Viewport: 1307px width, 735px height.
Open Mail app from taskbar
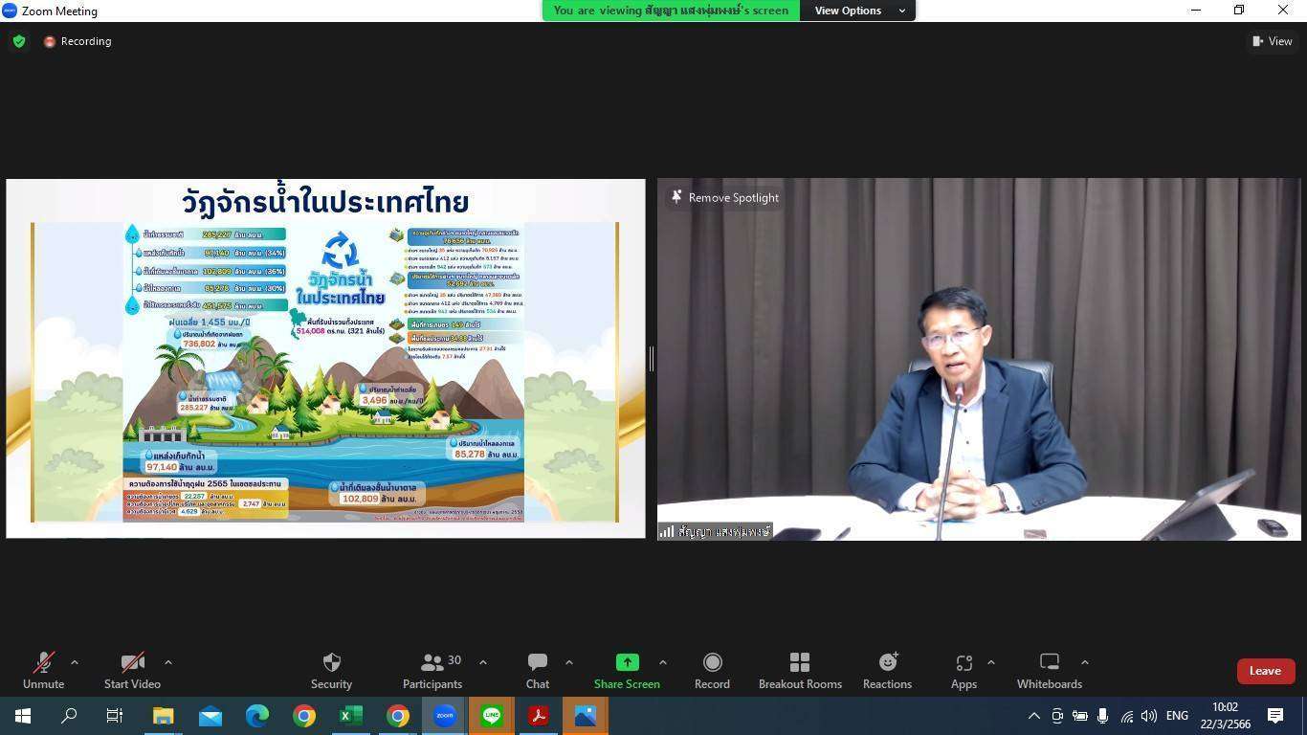click(210, 716)
